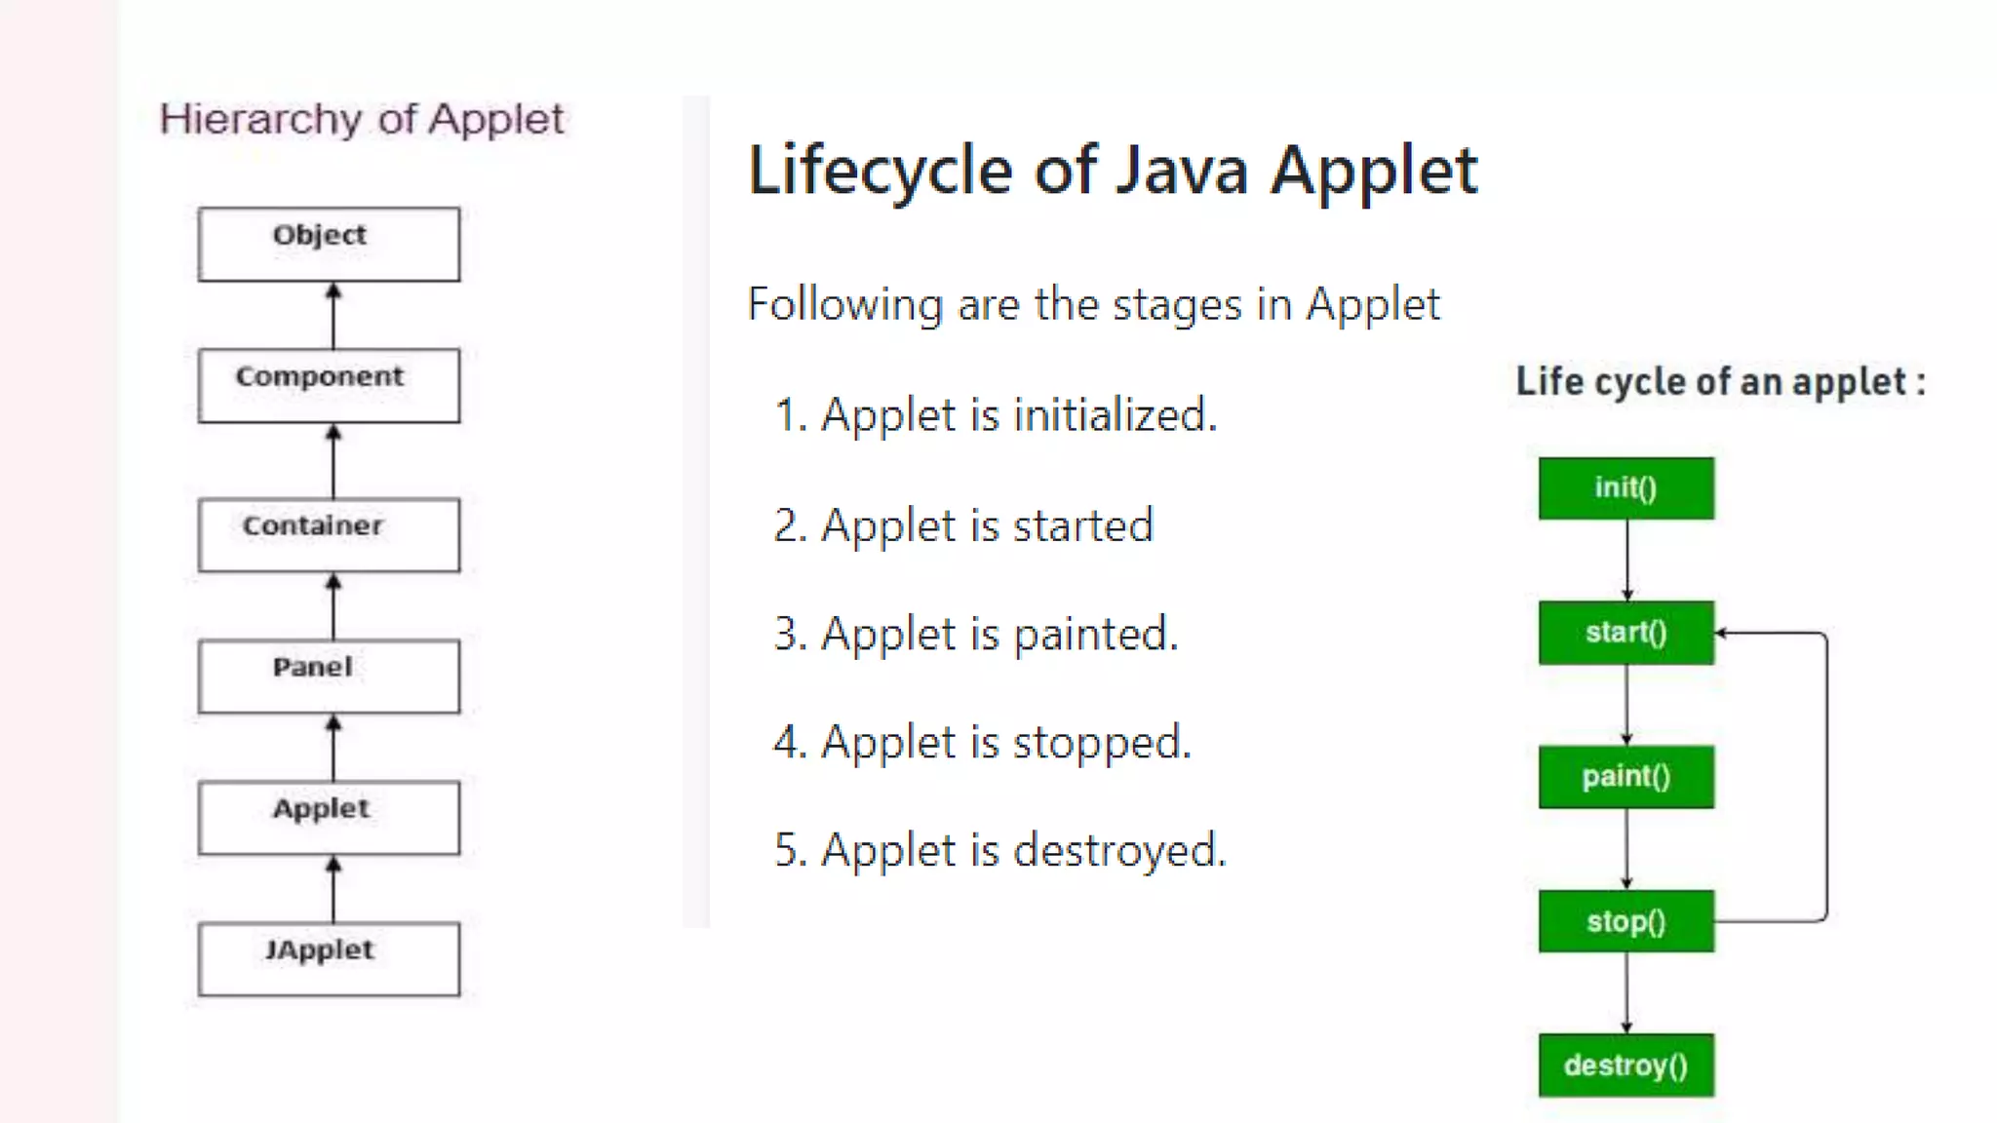Select the Component box in the hierarchy diagram
Screen dimensions: 1997x1123
click(x=329, y=385)
